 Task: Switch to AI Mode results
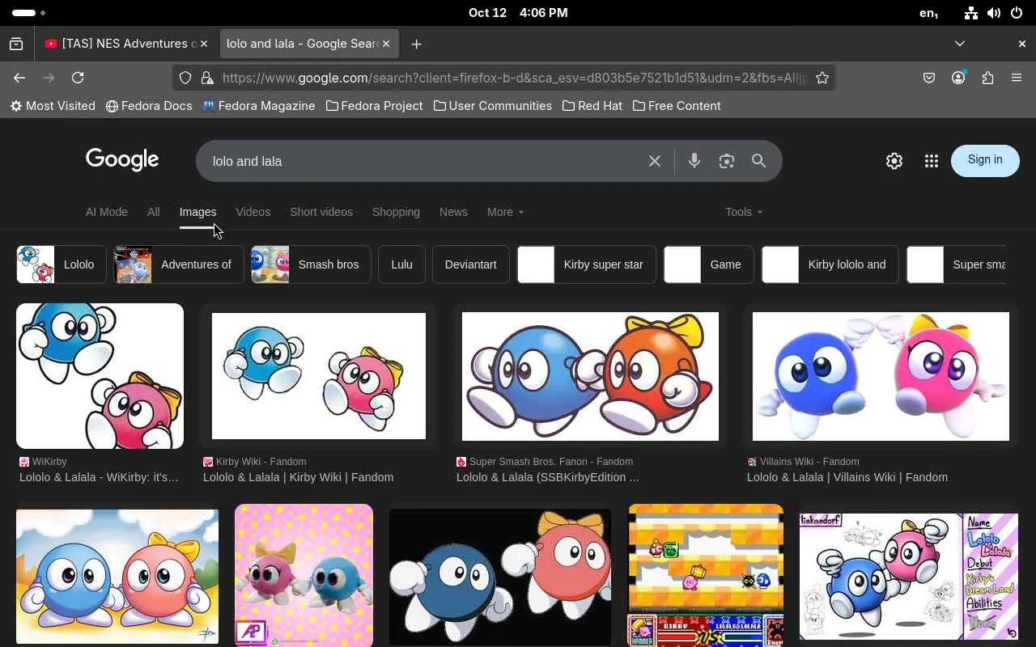(x=107, y=212)
